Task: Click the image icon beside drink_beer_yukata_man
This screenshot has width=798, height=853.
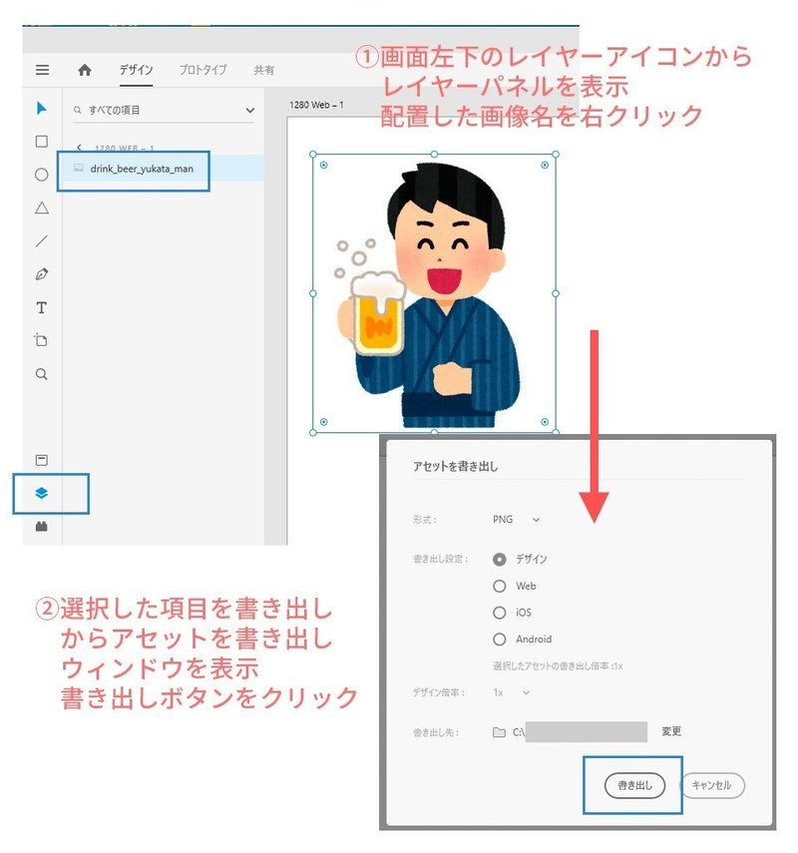Action: (x=79, y=168)
